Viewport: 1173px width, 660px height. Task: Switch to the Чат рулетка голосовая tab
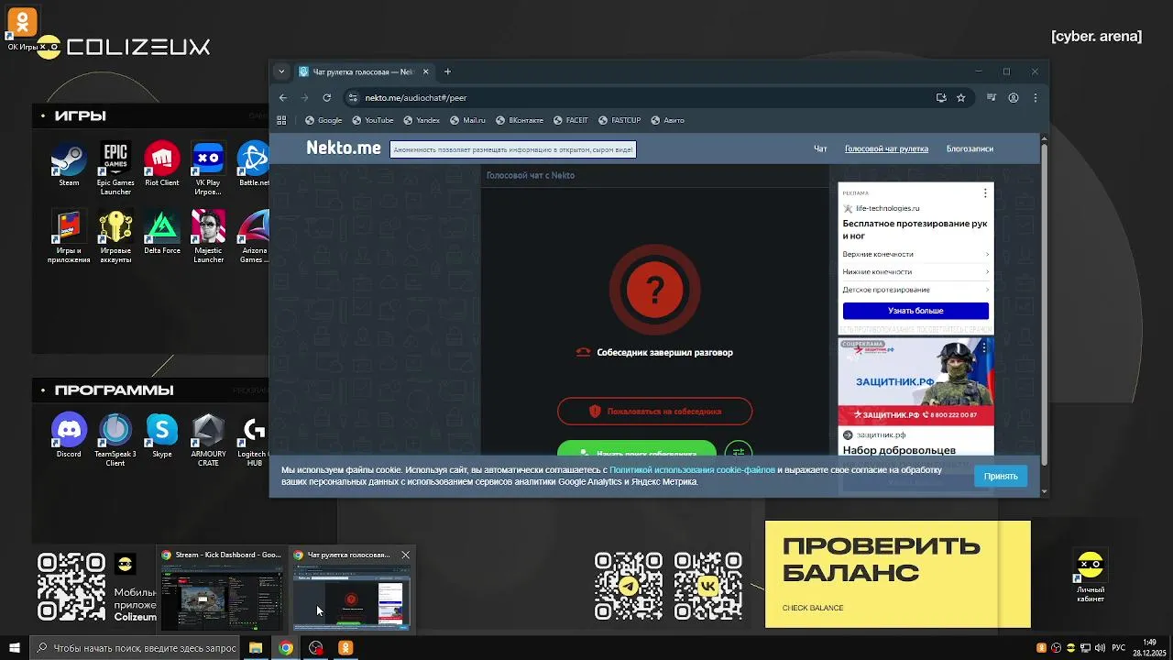coord(364,71)
